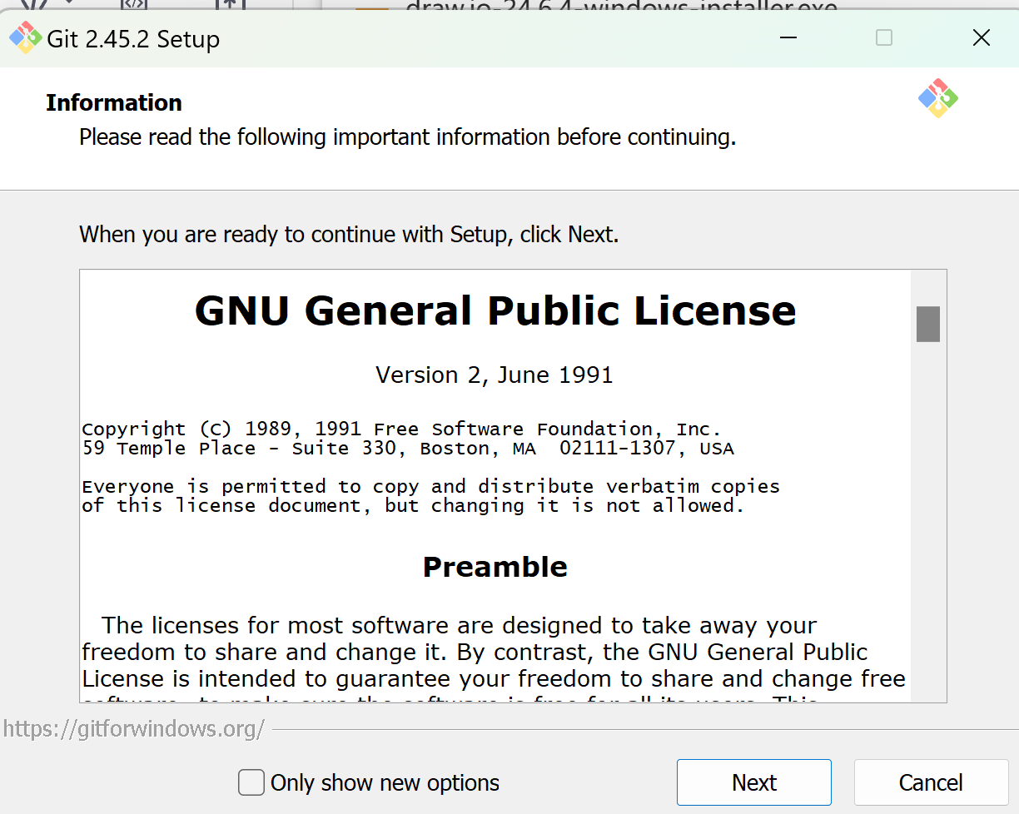Click the Git logo in the title bar
1019x814 pixels.
tap(25, 38)
